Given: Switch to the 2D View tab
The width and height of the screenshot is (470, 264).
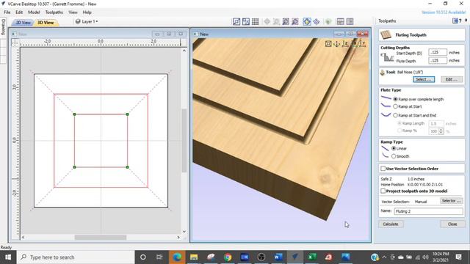Looking at the screenshot, I should (23, 23).
